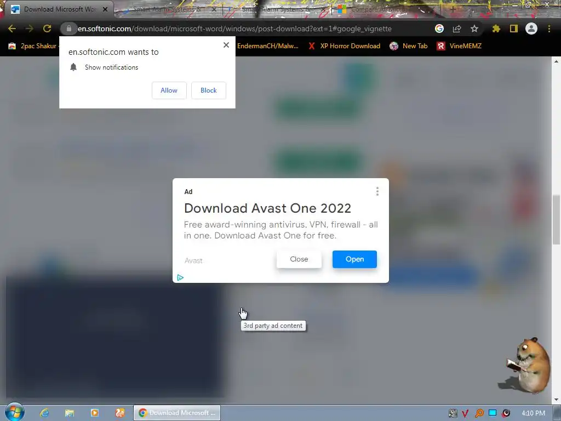Image resolution: width=561 pixels, height=421 pixels.
Task: Close the Avast ad
Action: [x=299, y=259]
